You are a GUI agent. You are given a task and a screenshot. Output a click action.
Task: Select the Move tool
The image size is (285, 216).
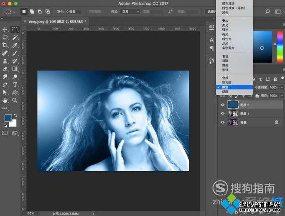click(5, 29)
